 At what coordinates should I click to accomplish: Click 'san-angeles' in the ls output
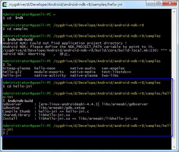click(113, 68)
